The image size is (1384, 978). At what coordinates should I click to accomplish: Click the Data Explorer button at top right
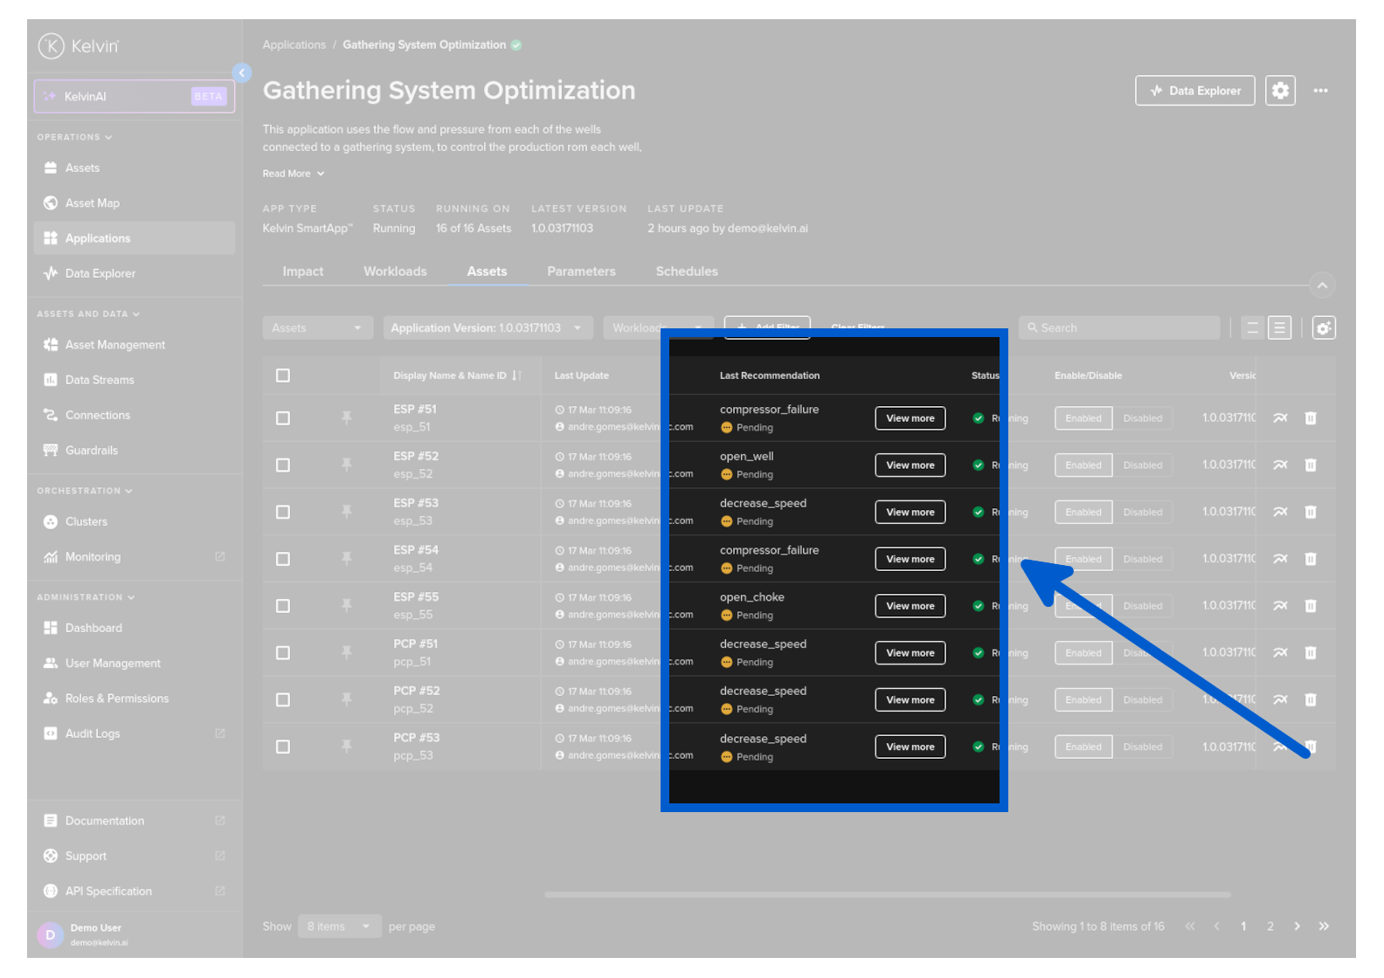click(1194, 91)
